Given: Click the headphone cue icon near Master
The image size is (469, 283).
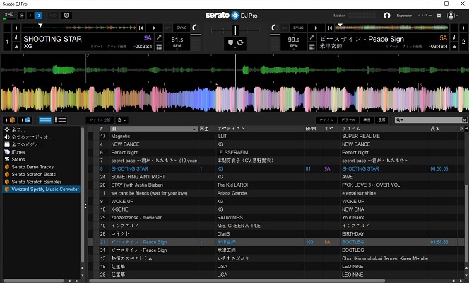Looking at the screenshot, I should coord(387,16).
